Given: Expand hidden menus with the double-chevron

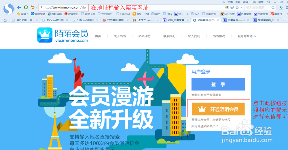Looking at the screenshot, I should pos(224,2).
